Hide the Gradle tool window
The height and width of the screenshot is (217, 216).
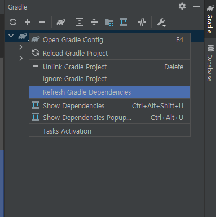tap(197, 6)
